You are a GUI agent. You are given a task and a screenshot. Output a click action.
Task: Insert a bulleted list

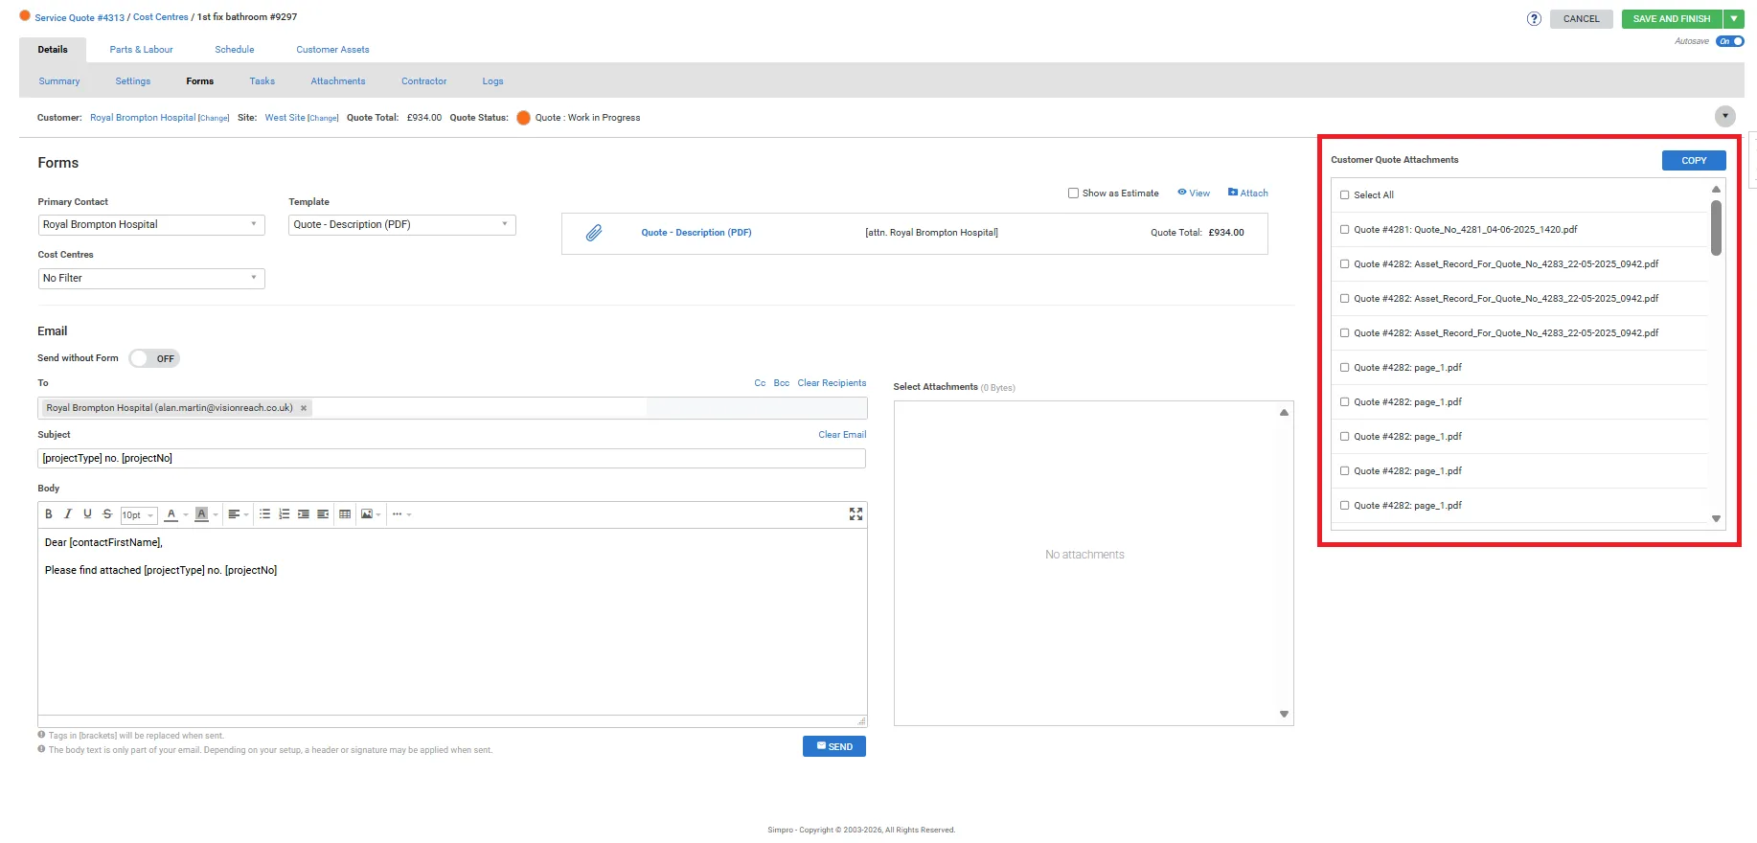click(x=265, y=514)
